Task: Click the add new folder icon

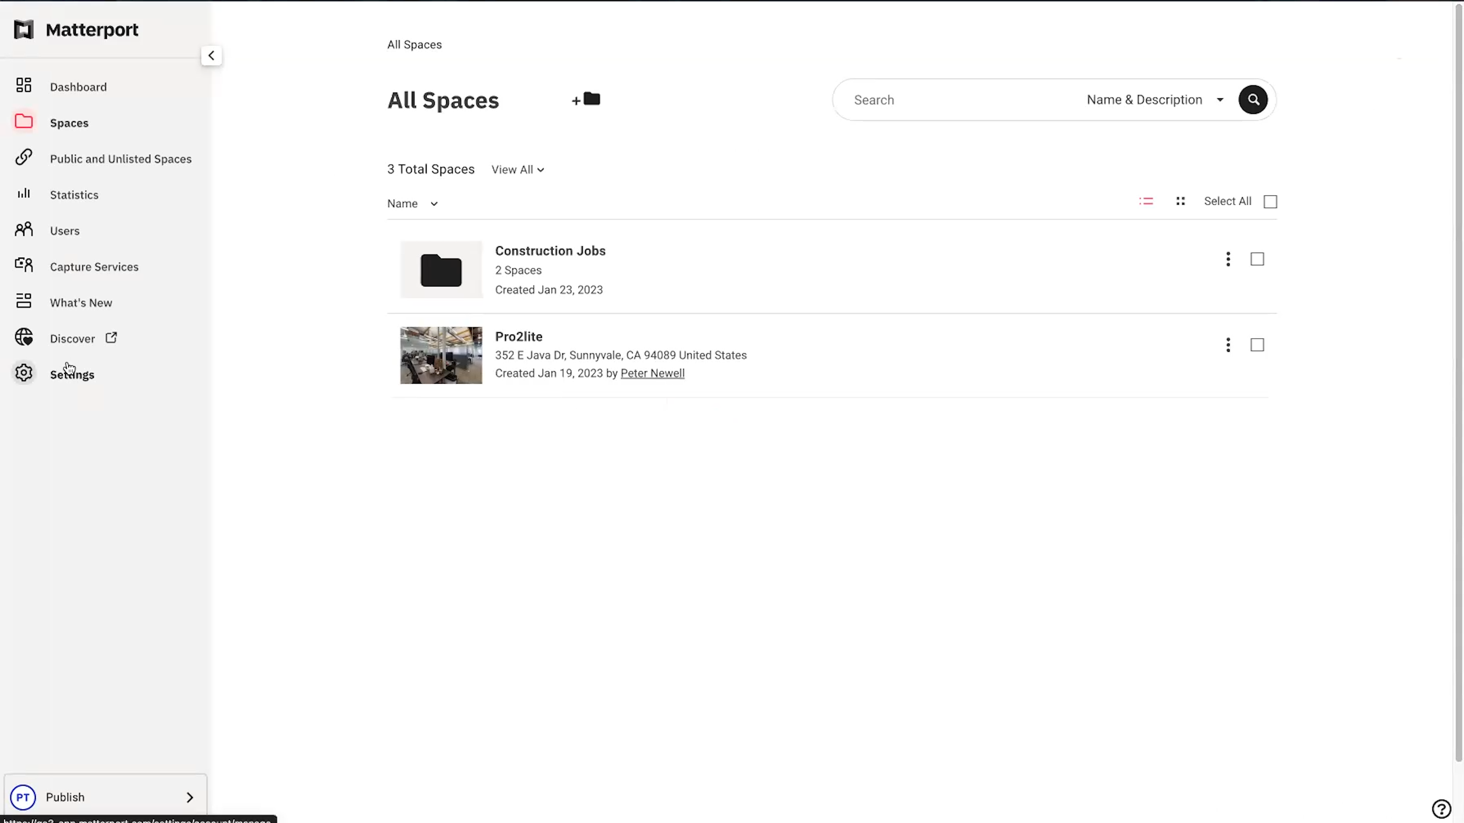Action: tap(586, 99)
